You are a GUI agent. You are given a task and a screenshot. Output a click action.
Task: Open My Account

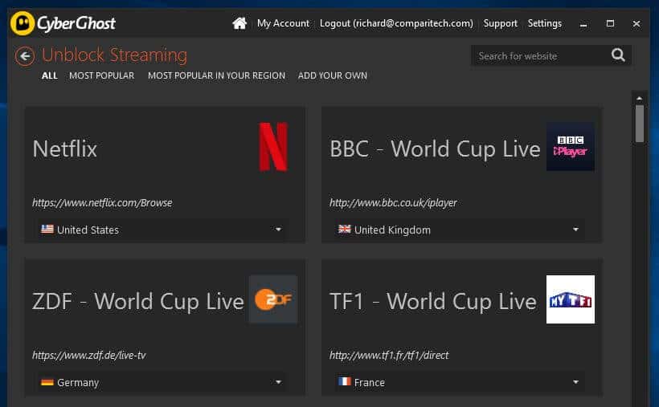283,23
